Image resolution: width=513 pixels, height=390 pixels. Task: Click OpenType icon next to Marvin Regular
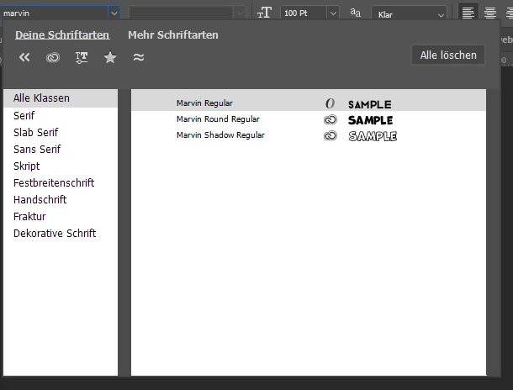click(x=331, y=103)
